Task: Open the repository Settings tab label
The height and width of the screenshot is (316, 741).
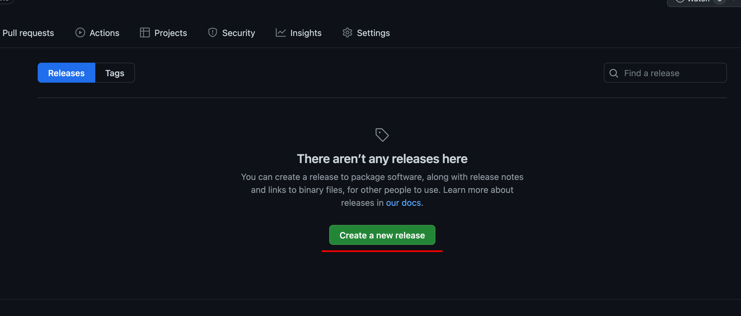Action: tap(373, 33)
